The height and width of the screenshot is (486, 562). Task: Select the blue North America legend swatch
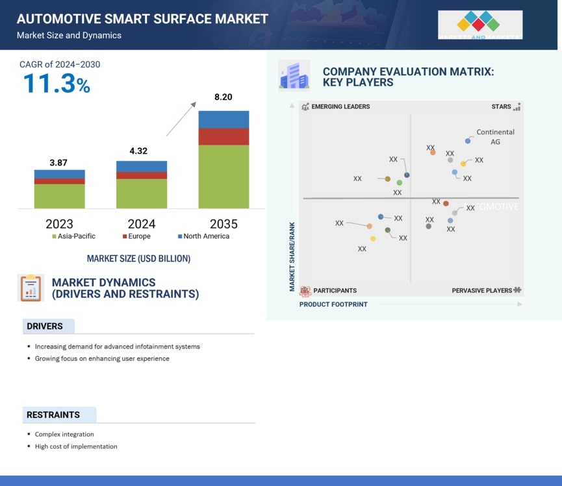(179, 237)
